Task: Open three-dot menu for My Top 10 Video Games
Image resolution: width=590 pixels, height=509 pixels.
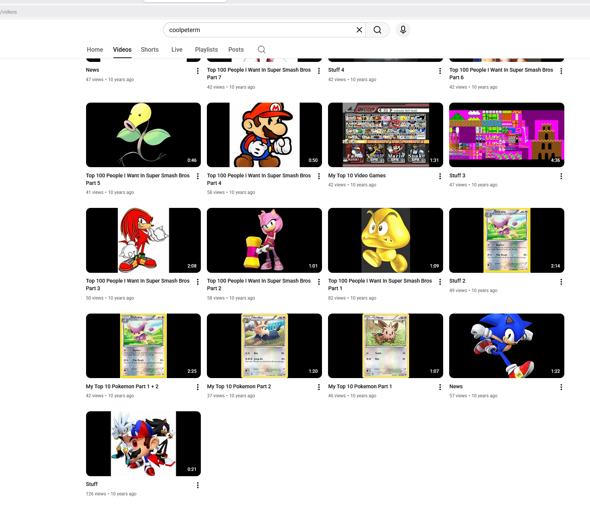Action: [440, 176]
